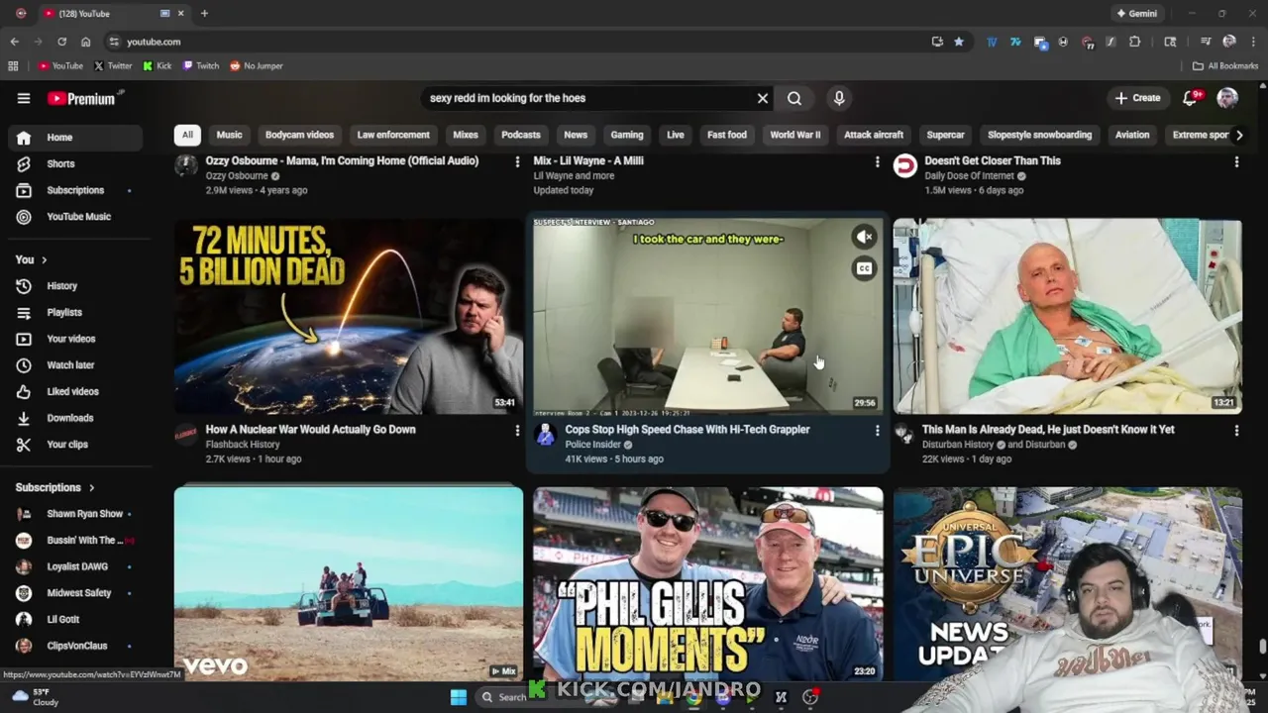
Task: Open the notifications bell
Action: (1191, 98)
